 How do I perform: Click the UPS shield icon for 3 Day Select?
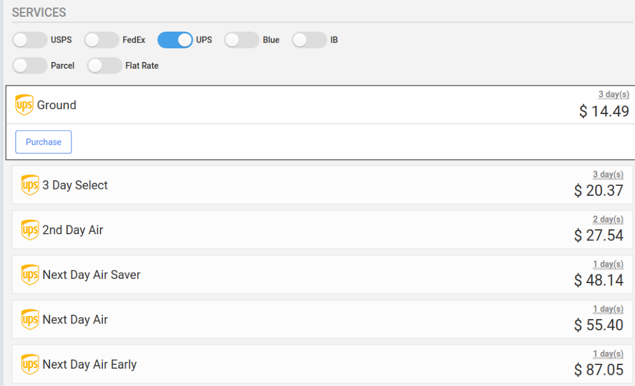click(x=29, y=185)
